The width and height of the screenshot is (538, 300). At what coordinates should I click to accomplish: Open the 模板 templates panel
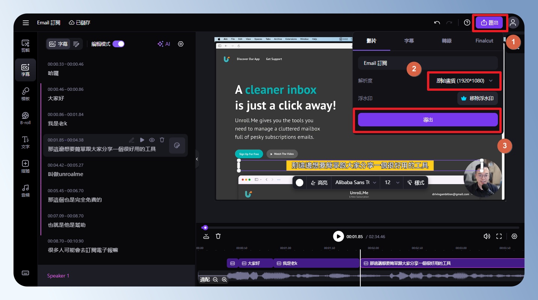point(25,94)
